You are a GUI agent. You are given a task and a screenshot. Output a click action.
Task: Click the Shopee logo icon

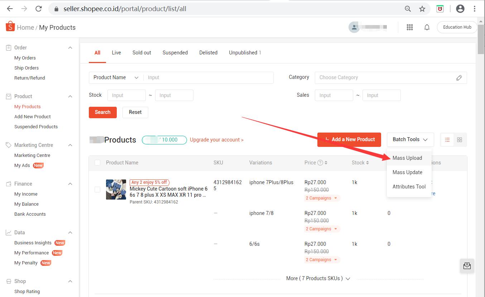(10, 27)
